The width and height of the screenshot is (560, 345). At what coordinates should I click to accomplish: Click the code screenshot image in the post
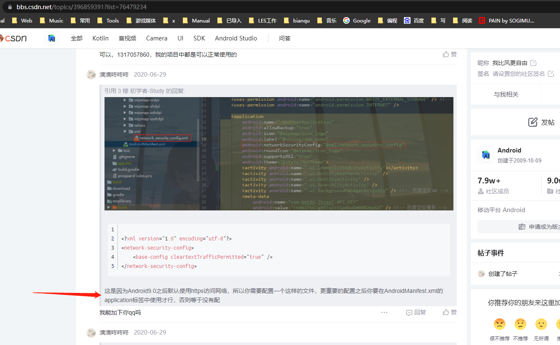[278, 153]
